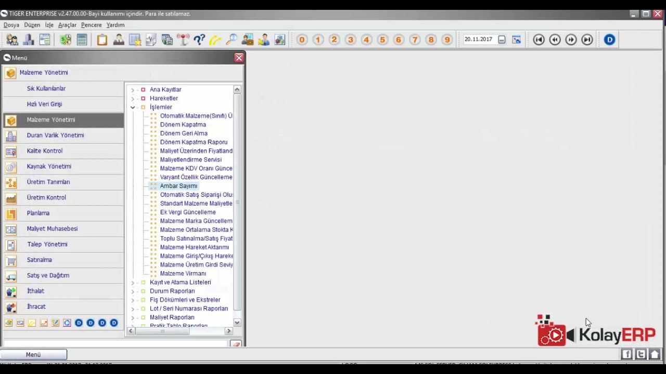Click the stacked windows toolbar icon
Viewport: 666px width, 374px height.
tap(167, 39)
